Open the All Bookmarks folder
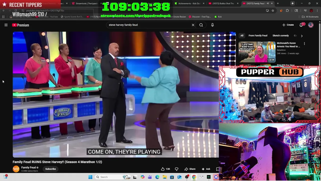This screenshot has height=181, width=321. point(310,17)
